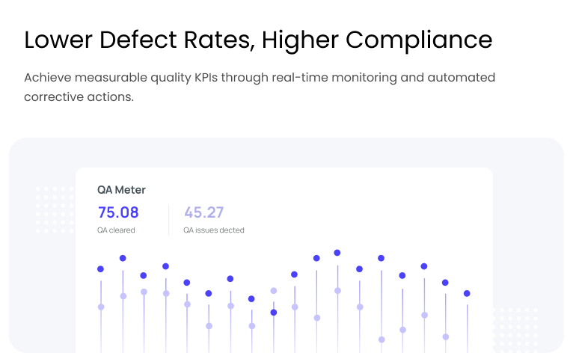Click the rightmost light purple data point
Viewport: 573px width, 362px height.
(446, 337)
